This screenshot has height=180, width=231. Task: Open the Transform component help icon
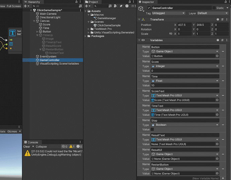point(218,19)
